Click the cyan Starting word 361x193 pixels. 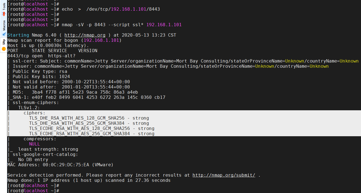18,35
